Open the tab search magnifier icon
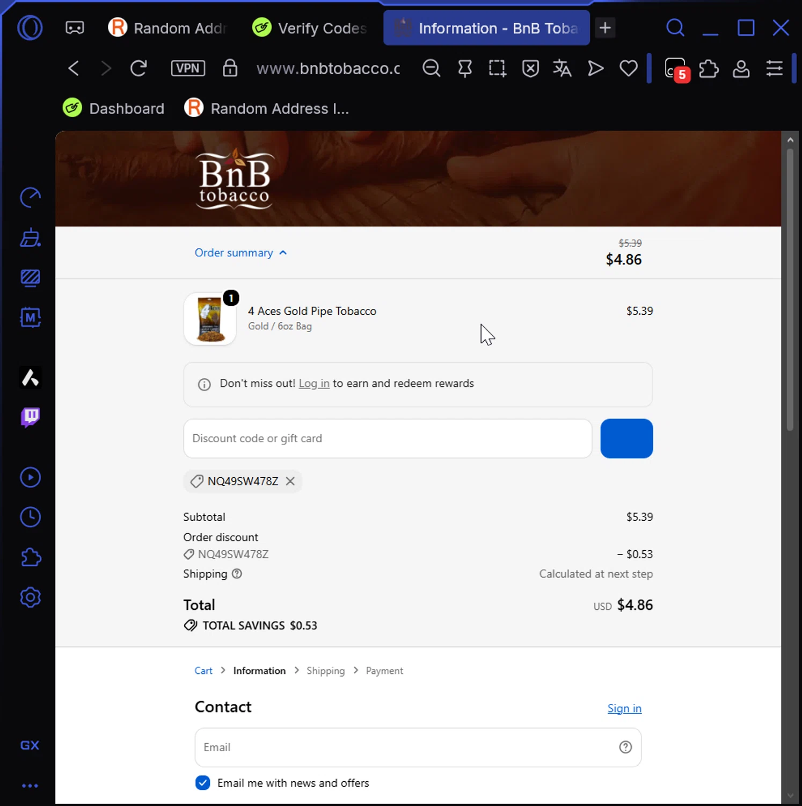The image size is (802, 806). pyautogui.click(x=675, y=27)
